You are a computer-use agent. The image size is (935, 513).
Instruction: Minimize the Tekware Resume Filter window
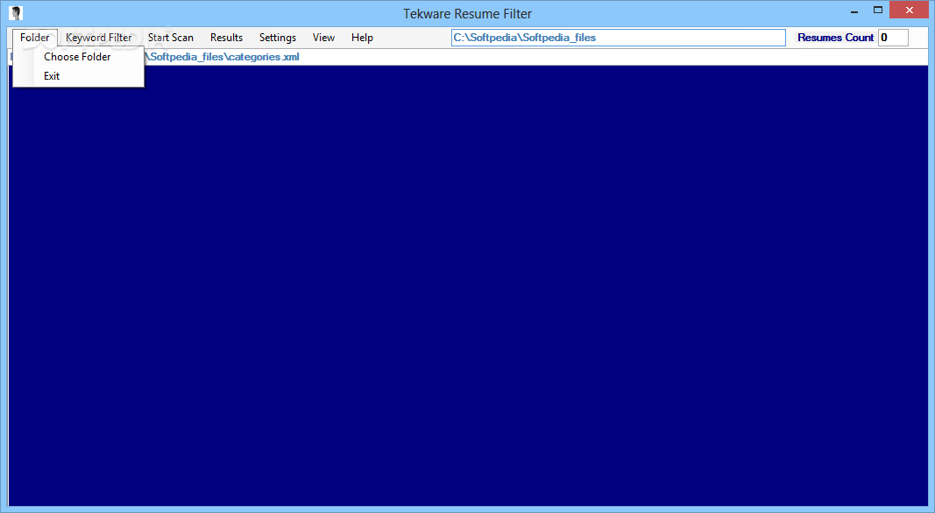tap(854, 11)
